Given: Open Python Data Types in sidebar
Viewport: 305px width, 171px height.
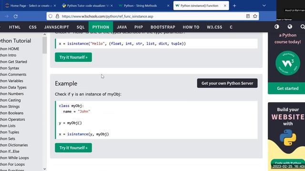Looking at the screenshot, I should [x=13, y=87].
